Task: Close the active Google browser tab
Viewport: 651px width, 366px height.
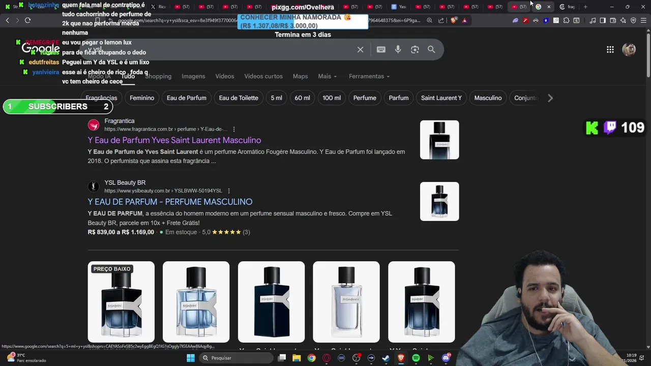Action: point(548,7)
